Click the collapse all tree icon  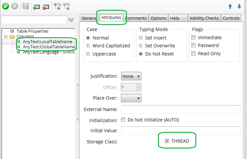click(66, 6)
